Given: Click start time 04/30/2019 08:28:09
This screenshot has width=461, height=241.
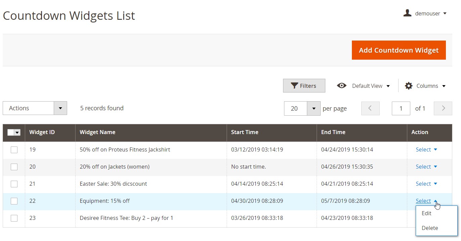Looking at the screenshot, I should [257, 201].
